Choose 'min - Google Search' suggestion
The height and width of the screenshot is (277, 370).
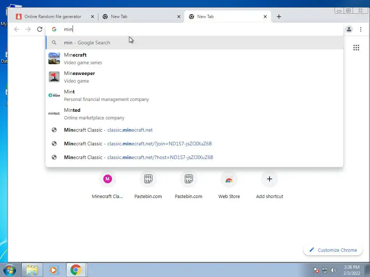[x=194, y=43]
